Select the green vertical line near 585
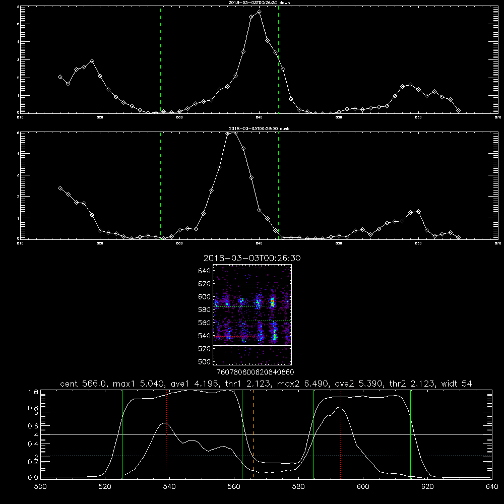Image resolution: width=504 pixels, height=504 pixels. point(313,434)
